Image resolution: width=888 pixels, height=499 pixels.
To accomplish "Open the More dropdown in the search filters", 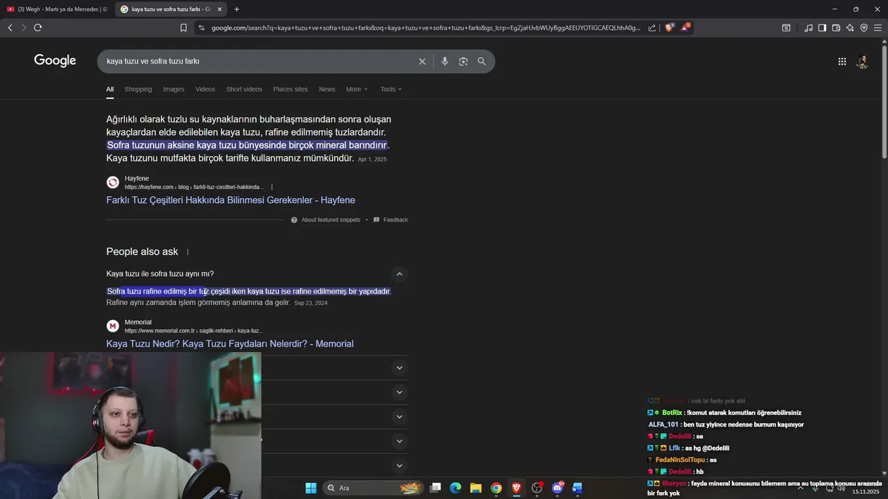I will [x=357, y=89].
